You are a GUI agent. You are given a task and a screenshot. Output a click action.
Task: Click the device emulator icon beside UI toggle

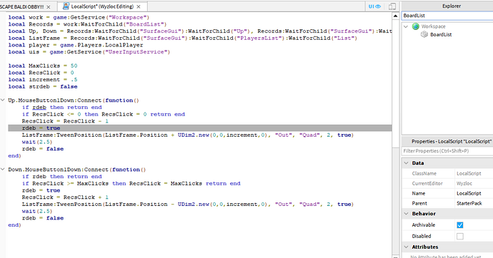point(392,6)
